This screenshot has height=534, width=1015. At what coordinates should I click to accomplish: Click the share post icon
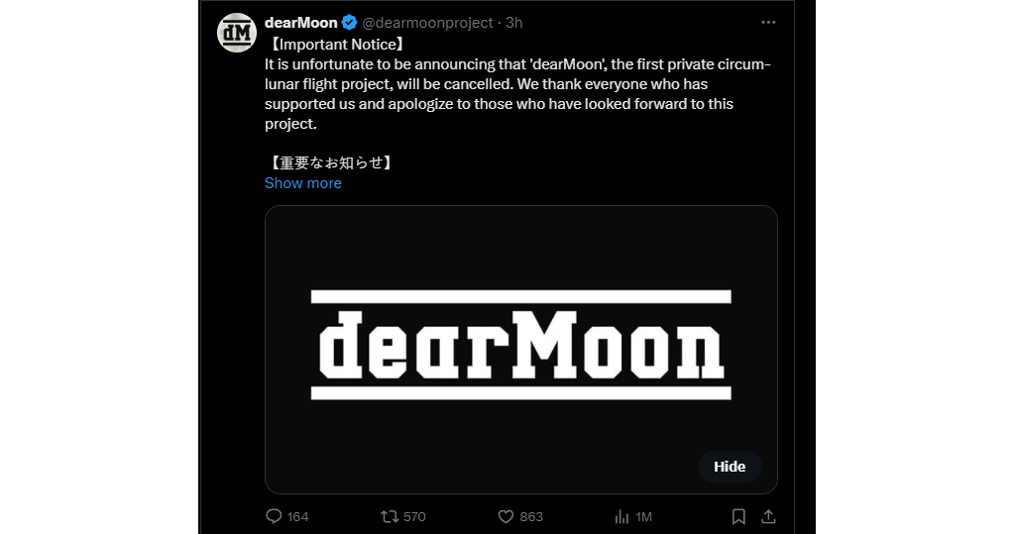tap(768, 516)
